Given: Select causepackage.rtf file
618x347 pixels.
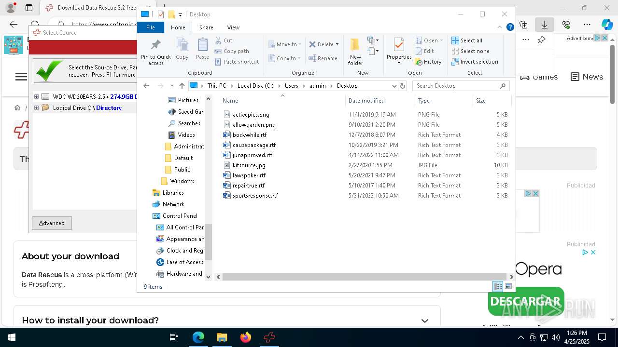Looking at the screenshot, I should (x=254, y=145).
